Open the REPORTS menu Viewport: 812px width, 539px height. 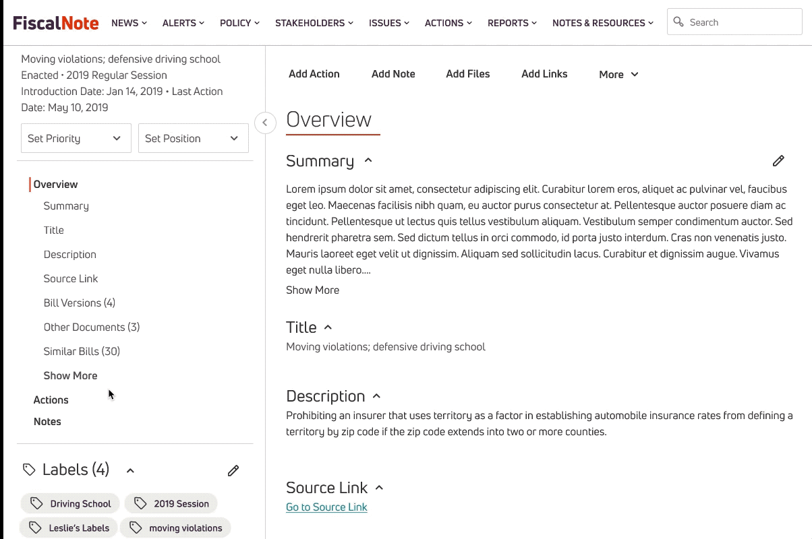pyautogui.click(x=512, y=23)
